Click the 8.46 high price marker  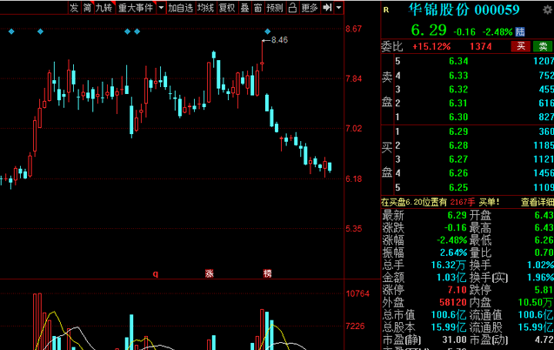(278, 41)
